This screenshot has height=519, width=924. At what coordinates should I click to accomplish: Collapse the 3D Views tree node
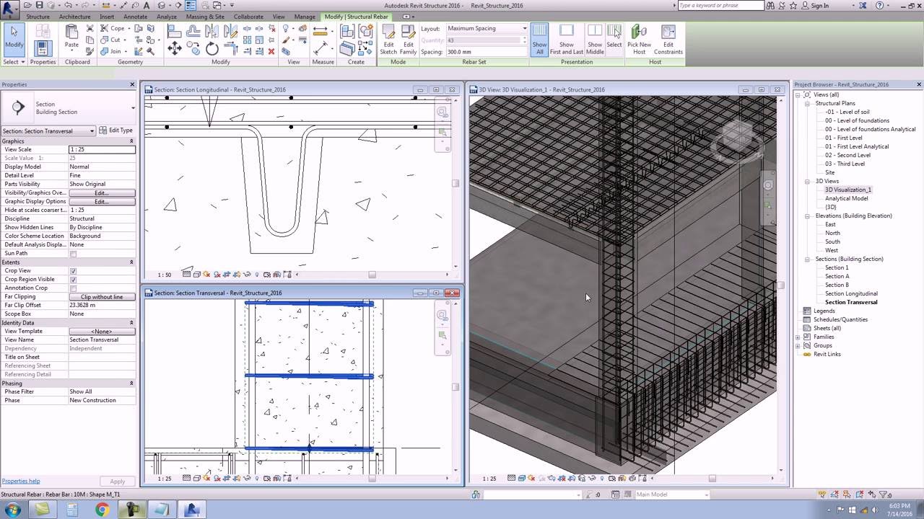click(808, 181)
